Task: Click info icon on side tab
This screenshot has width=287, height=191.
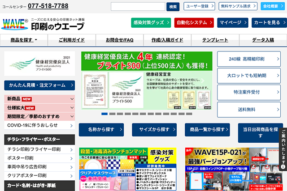Action: [283, 167]
